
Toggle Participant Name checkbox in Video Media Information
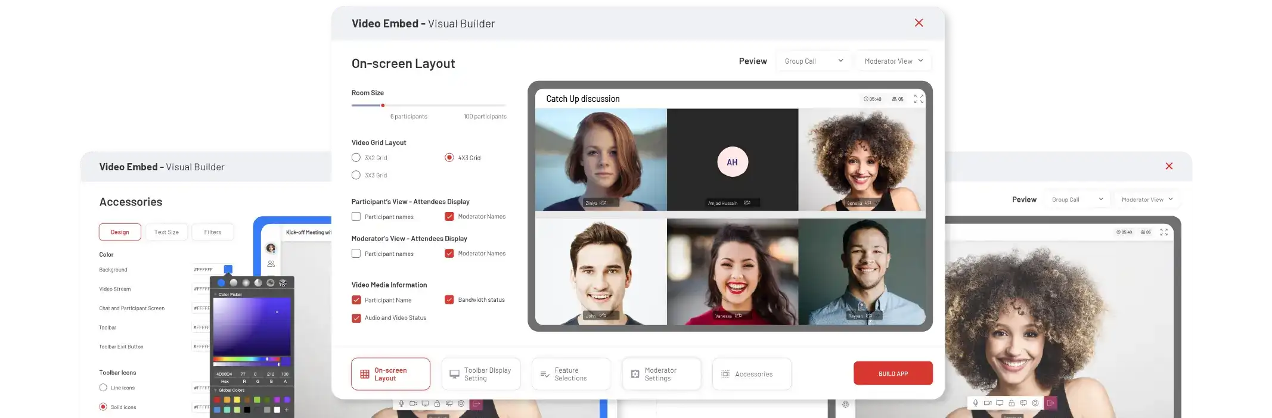coord(356,300)
